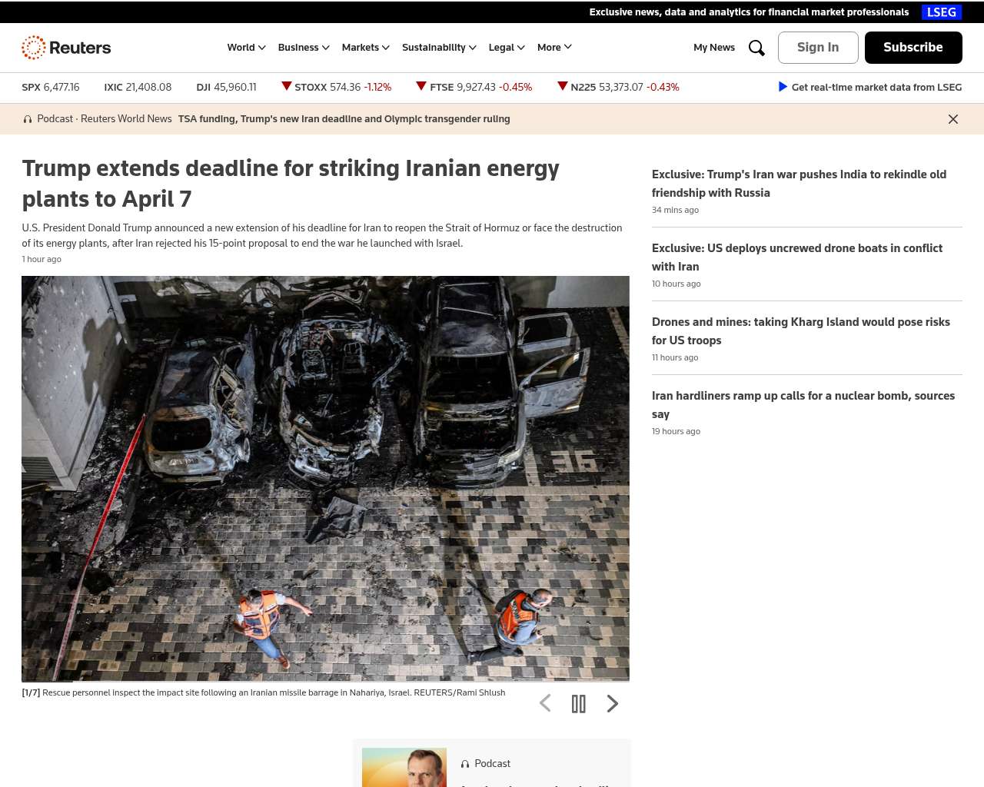Click the blue arrow for LSEG market data
The height and width of the screenshot is (787, 984).
point(783,87)
